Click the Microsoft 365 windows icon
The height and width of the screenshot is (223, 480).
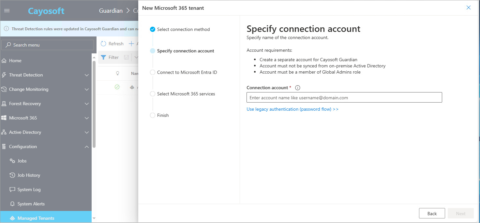[x=4, y=118]
